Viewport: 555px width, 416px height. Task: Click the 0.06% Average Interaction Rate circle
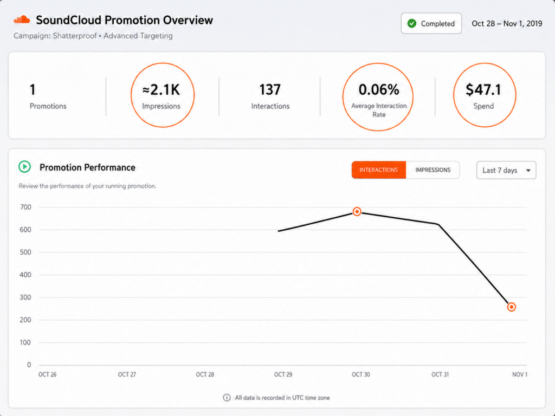pyautogui.click(x=378, y=97)
